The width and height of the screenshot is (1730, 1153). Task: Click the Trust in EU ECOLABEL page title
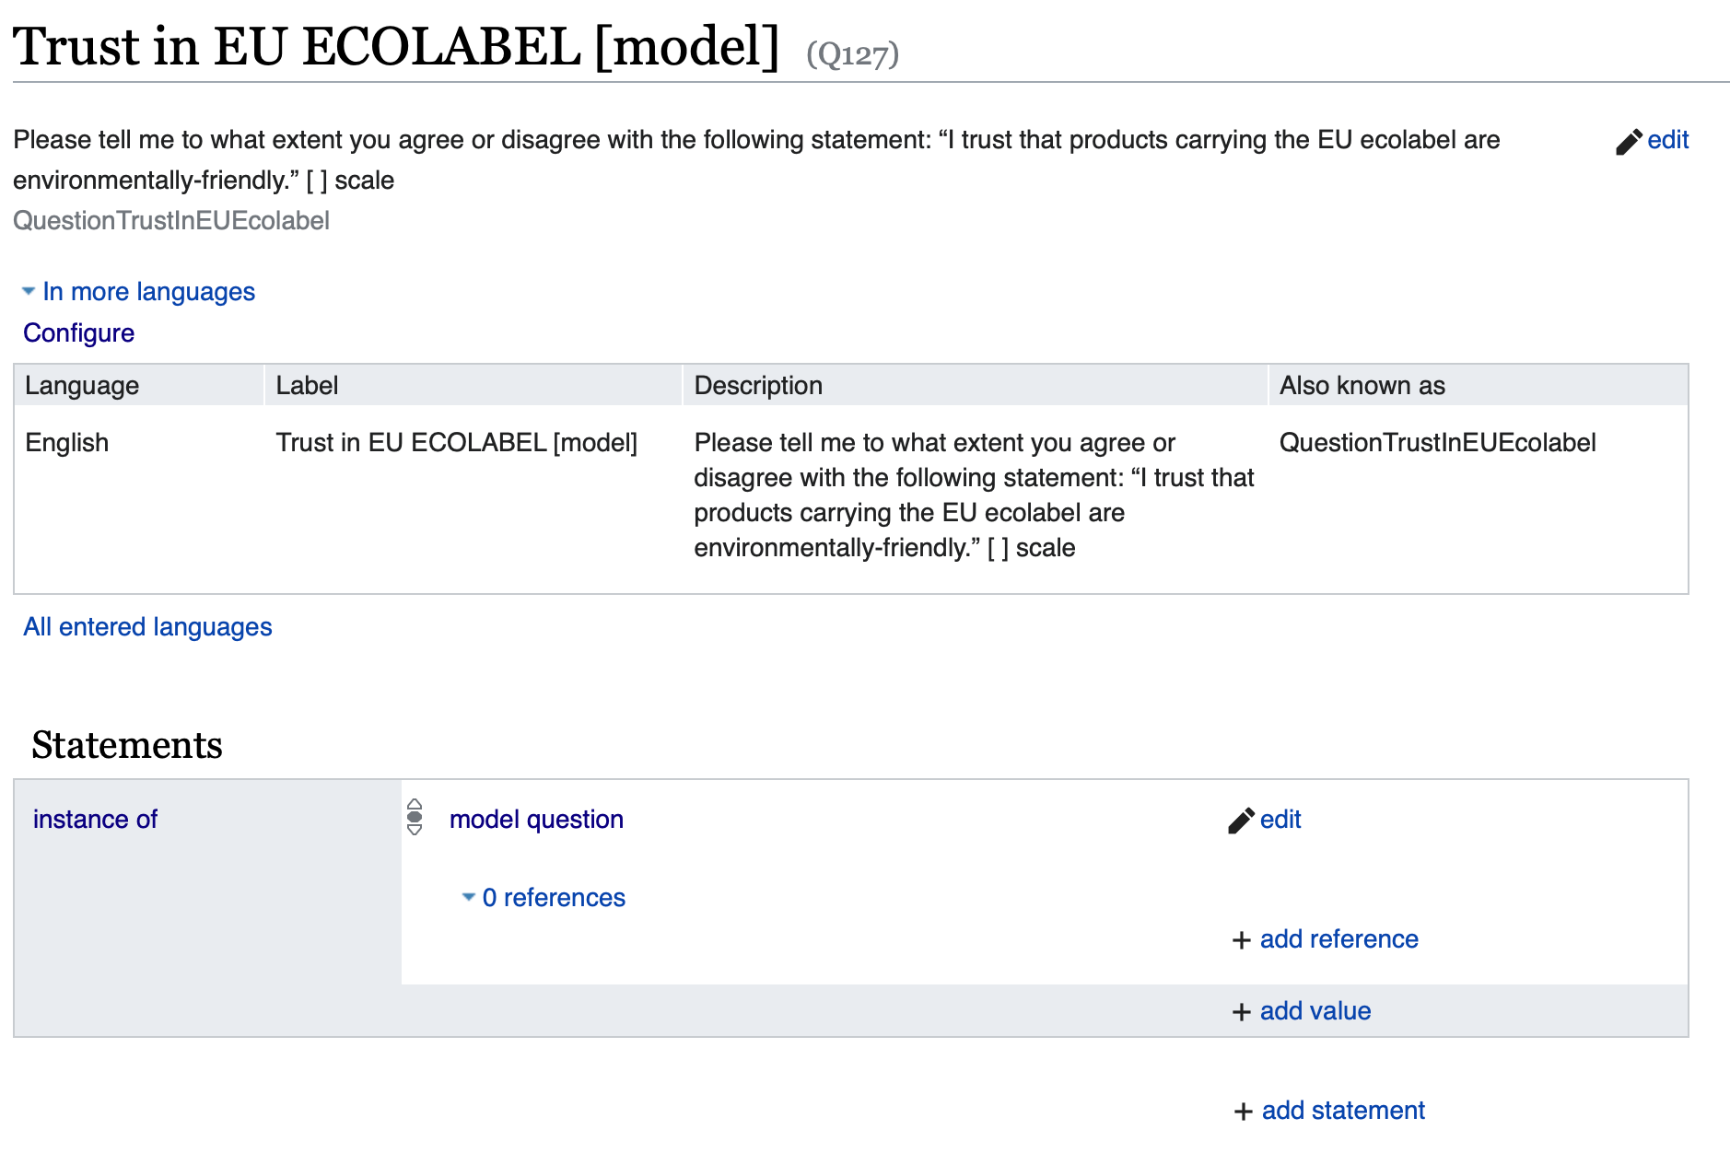point(396,46)
